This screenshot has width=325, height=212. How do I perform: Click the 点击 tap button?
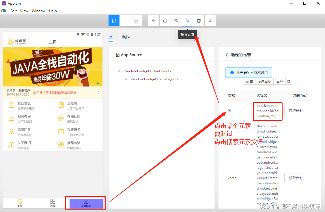click(x=249, y=82)
